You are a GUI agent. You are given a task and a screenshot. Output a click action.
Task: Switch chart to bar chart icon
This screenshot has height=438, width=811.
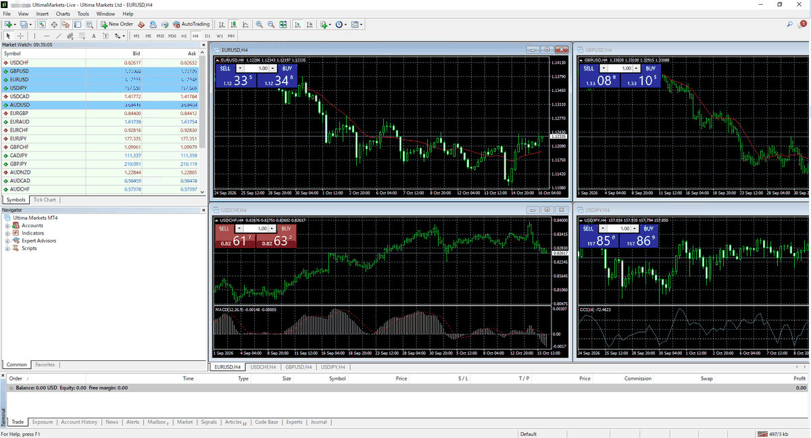[222, 24]
